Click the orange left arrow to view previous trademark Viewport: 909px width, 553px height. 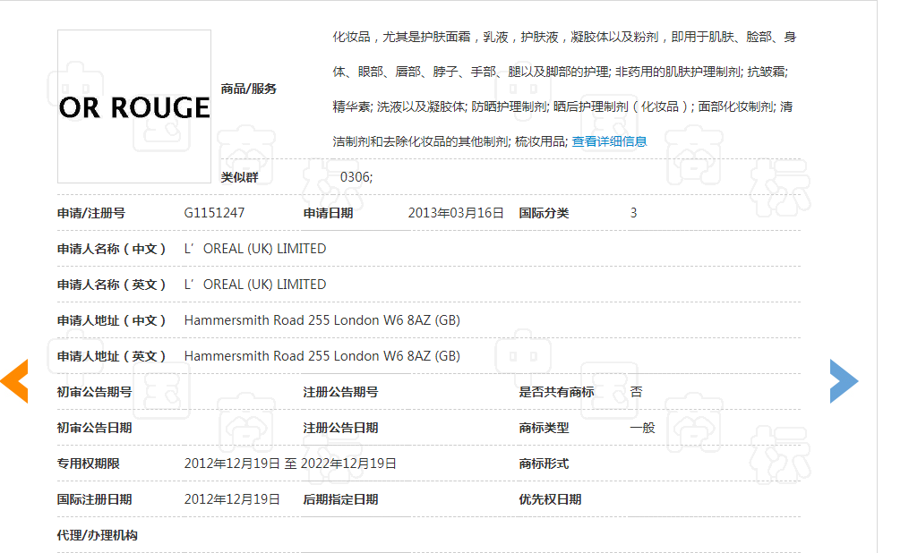click(14, 380)
